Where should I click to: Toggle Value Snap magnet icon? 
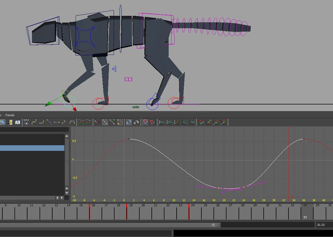coord(153,122)
